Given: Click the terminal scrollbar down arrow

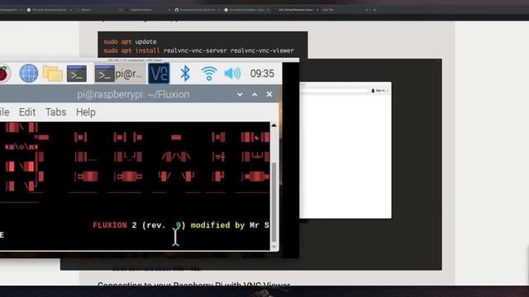Looking at the screenshot, I should click(x=274, y=247).
